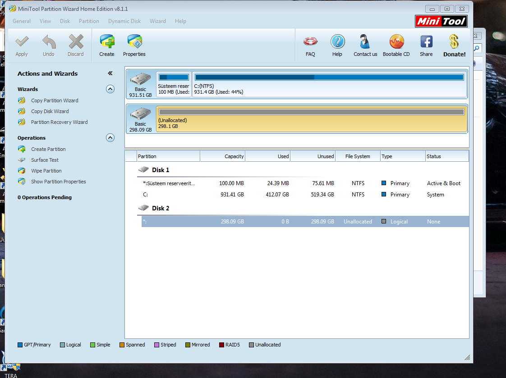Select the 298.09 GB Basic disk icon
Image resolution: width=506 pixels, height=378 pixels.
tap(140, 114)
